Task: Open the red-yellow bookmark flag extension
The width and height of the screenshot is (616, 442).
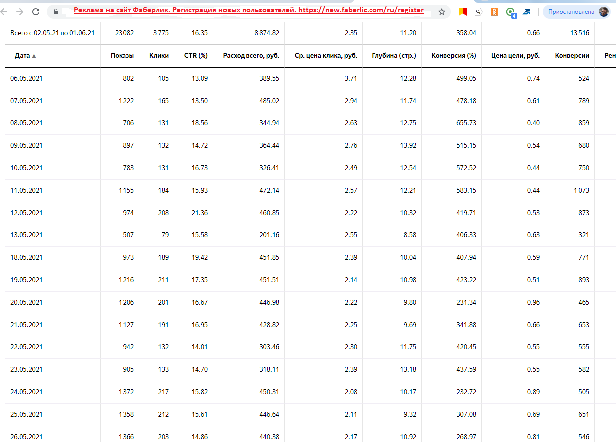Action: [463, 11]
